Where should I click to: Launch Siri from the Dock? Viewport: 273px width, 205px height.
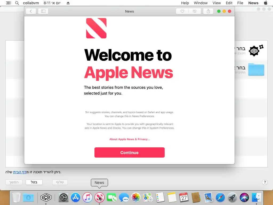pos(244,197)
